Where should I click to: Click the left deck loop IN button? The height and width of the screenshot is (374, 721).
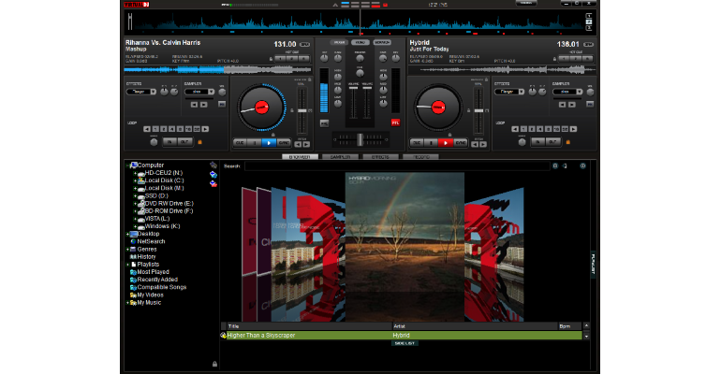tap(169, 142)
